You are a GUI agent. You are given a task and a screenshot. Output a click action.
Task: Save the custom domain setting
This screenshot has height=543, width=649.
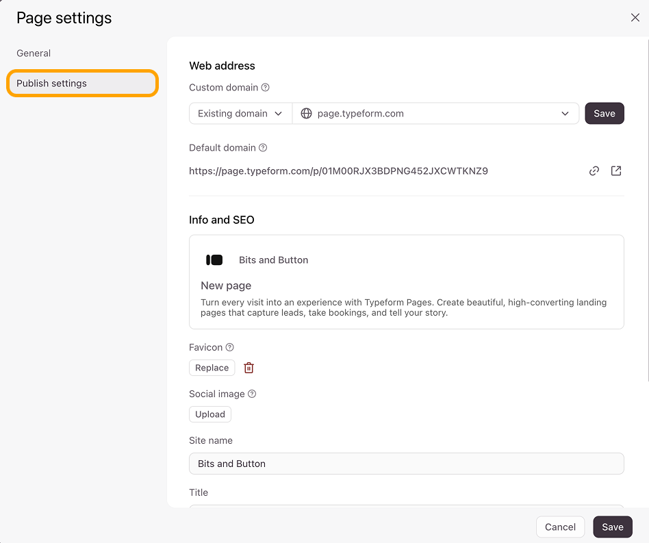[605, 114]
